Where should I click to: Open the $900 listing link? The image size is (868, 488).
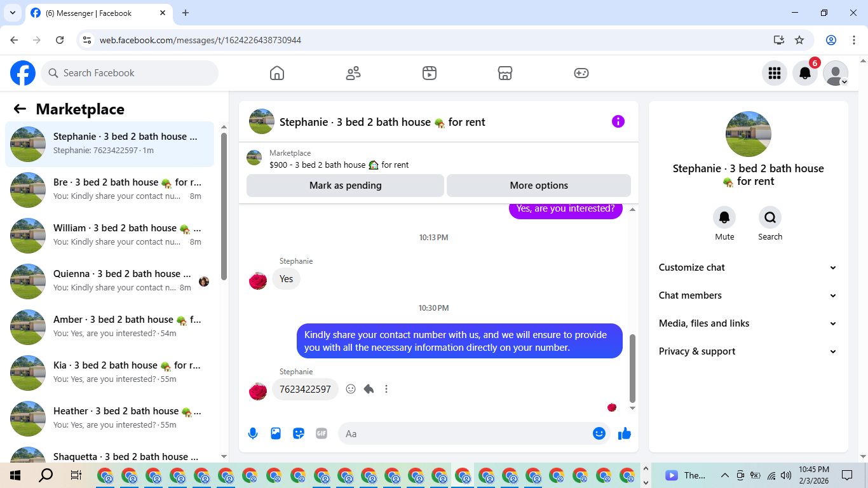coord(339,165)
